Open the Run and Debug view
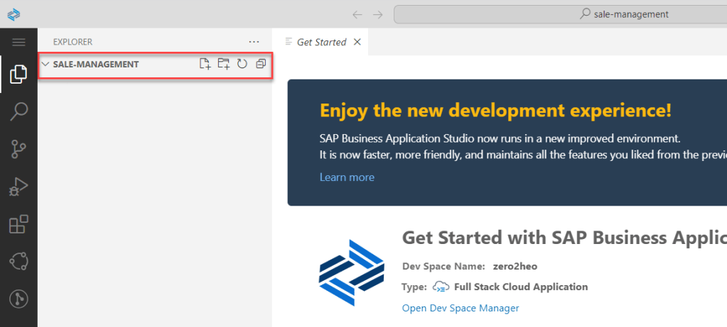 [x=18, y=187]
